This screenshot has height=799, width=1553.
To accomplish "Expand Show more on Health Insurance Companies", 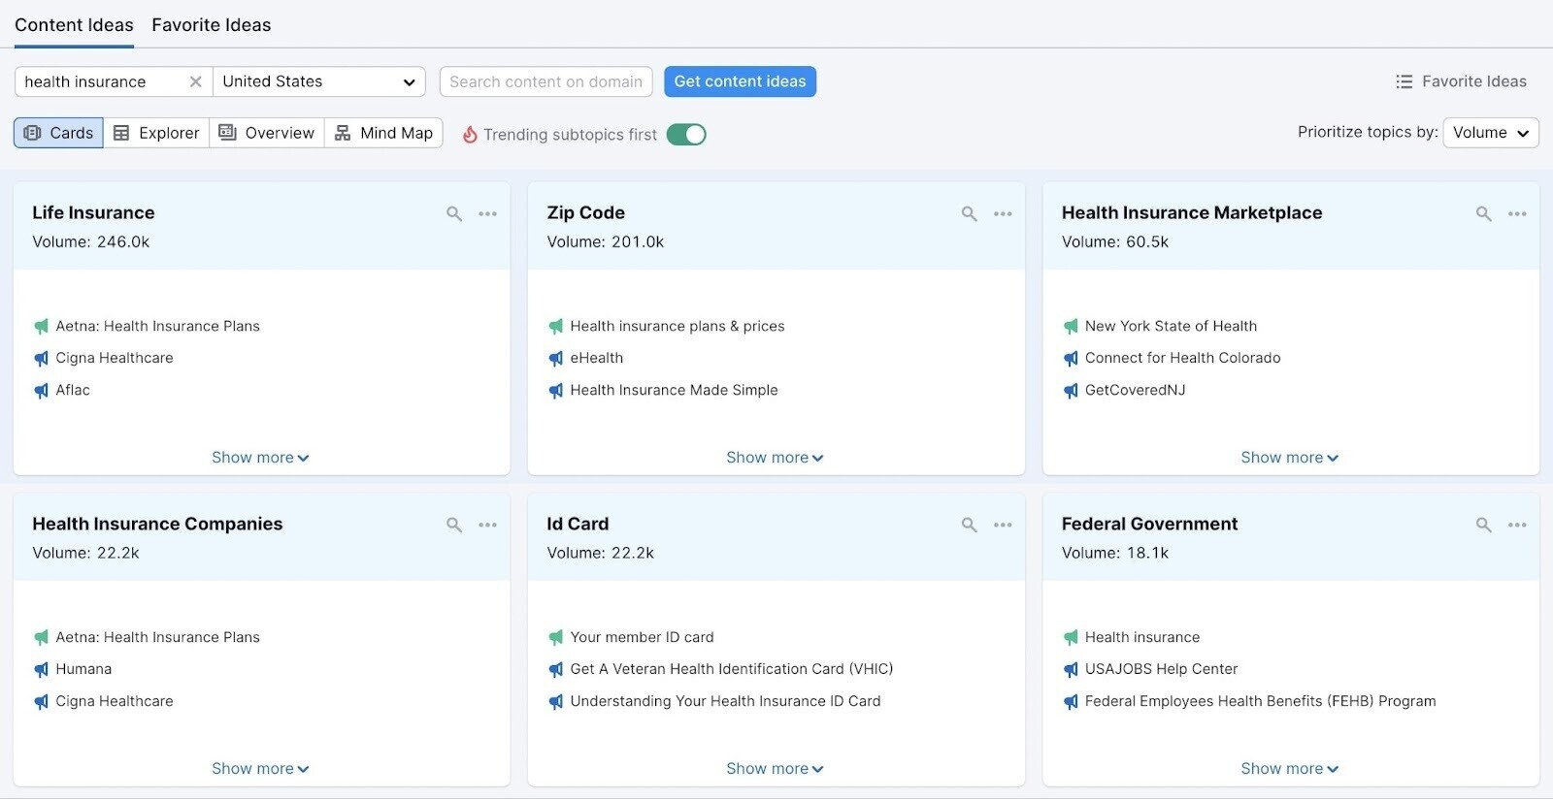I will pos(260,769).
